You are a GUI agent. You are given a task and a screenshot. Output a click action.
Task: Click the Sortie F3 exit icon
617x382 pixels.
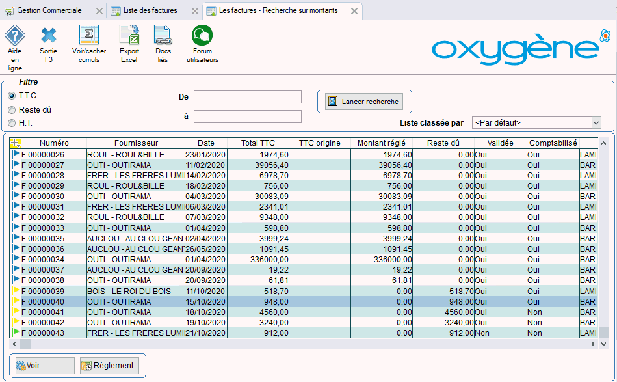[x=48, y=36]
